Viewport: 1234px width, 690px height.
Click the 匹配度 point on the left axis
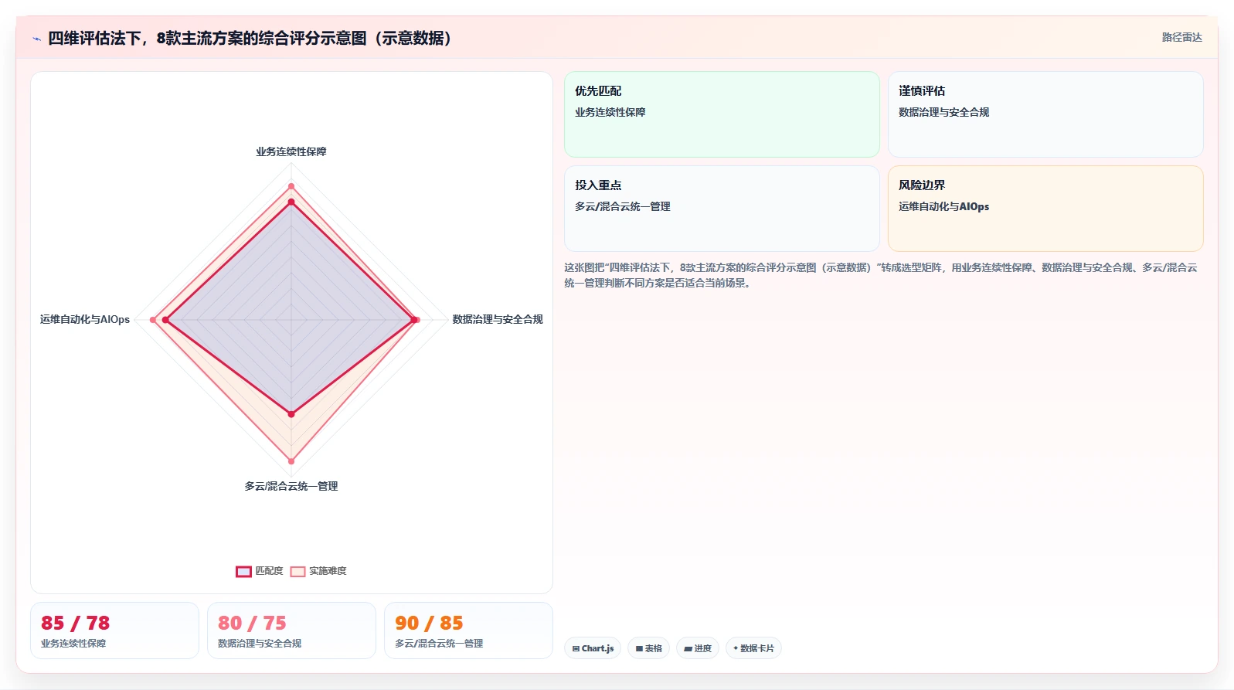(165, 320)
